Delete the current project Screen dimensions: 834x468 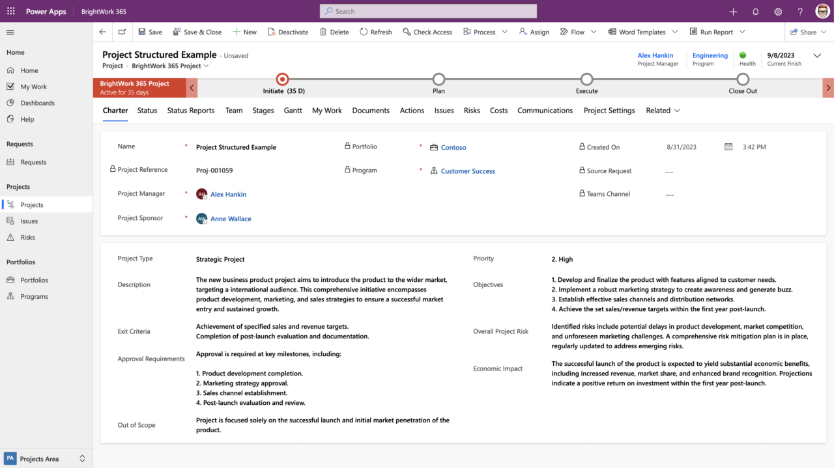pyautogui.click(x=334, y=31)
